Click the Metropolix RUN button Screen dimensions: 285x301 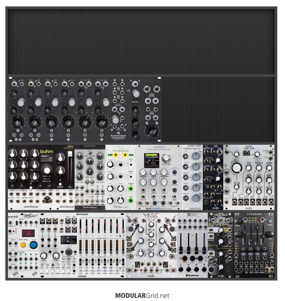click(x=42, y=265)
